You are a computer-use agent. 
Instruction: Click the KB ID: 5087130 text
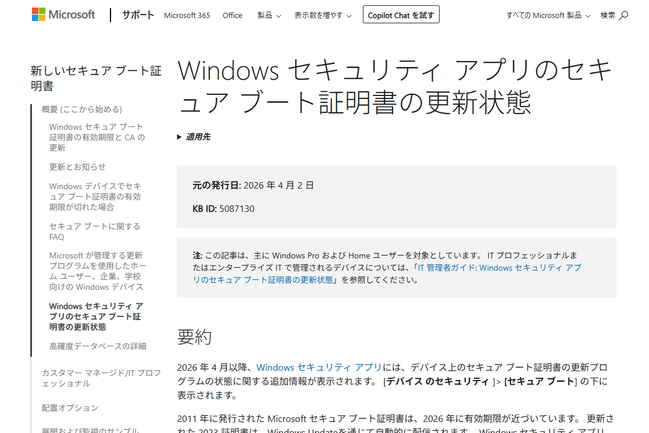[223, 208]
